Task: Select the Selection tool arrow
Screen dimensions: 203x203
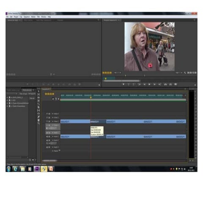Action: (x=38, y=91)
